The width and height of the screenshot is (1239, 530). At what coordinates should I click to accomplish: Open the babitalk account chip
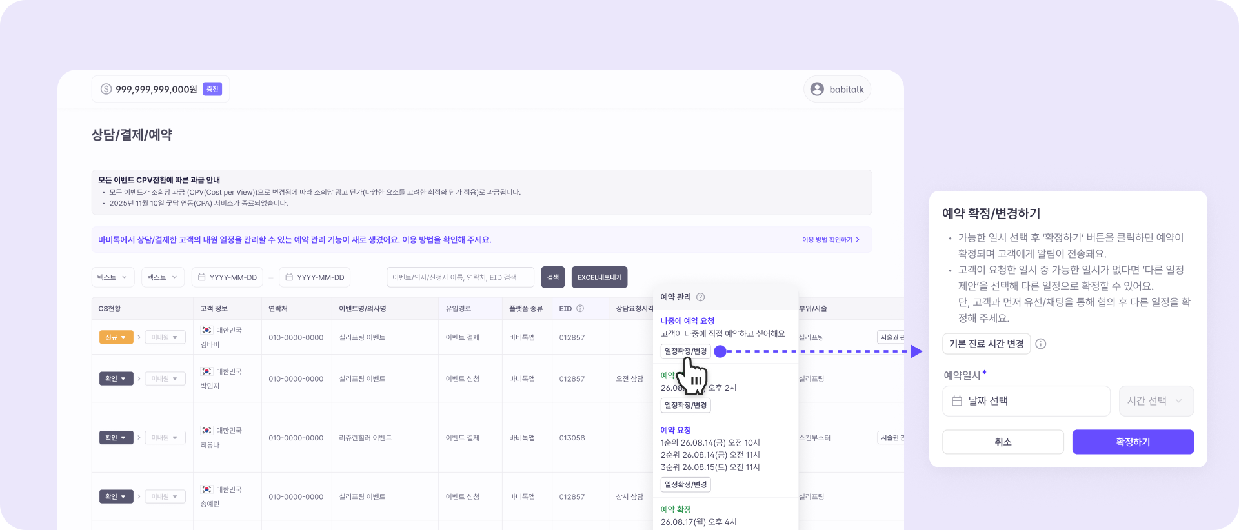837,89
